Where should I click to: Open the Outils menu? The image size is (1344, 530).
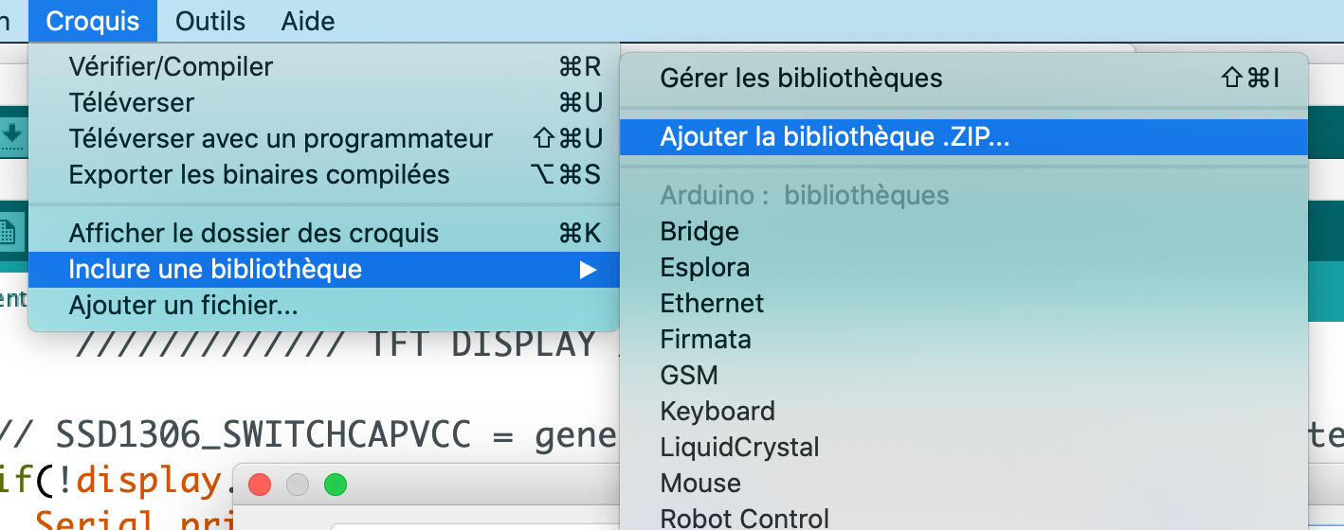point(210,21)
